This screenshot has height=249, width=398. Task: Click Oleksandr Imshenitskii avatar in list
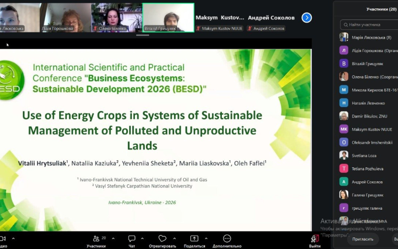click(344, 142)
